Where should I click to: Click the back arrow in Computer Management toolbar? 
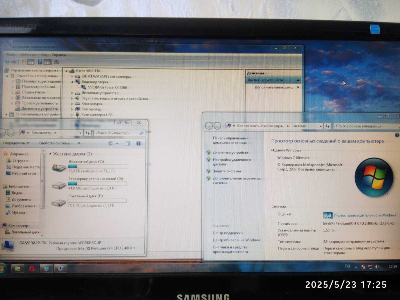point(7,62)
